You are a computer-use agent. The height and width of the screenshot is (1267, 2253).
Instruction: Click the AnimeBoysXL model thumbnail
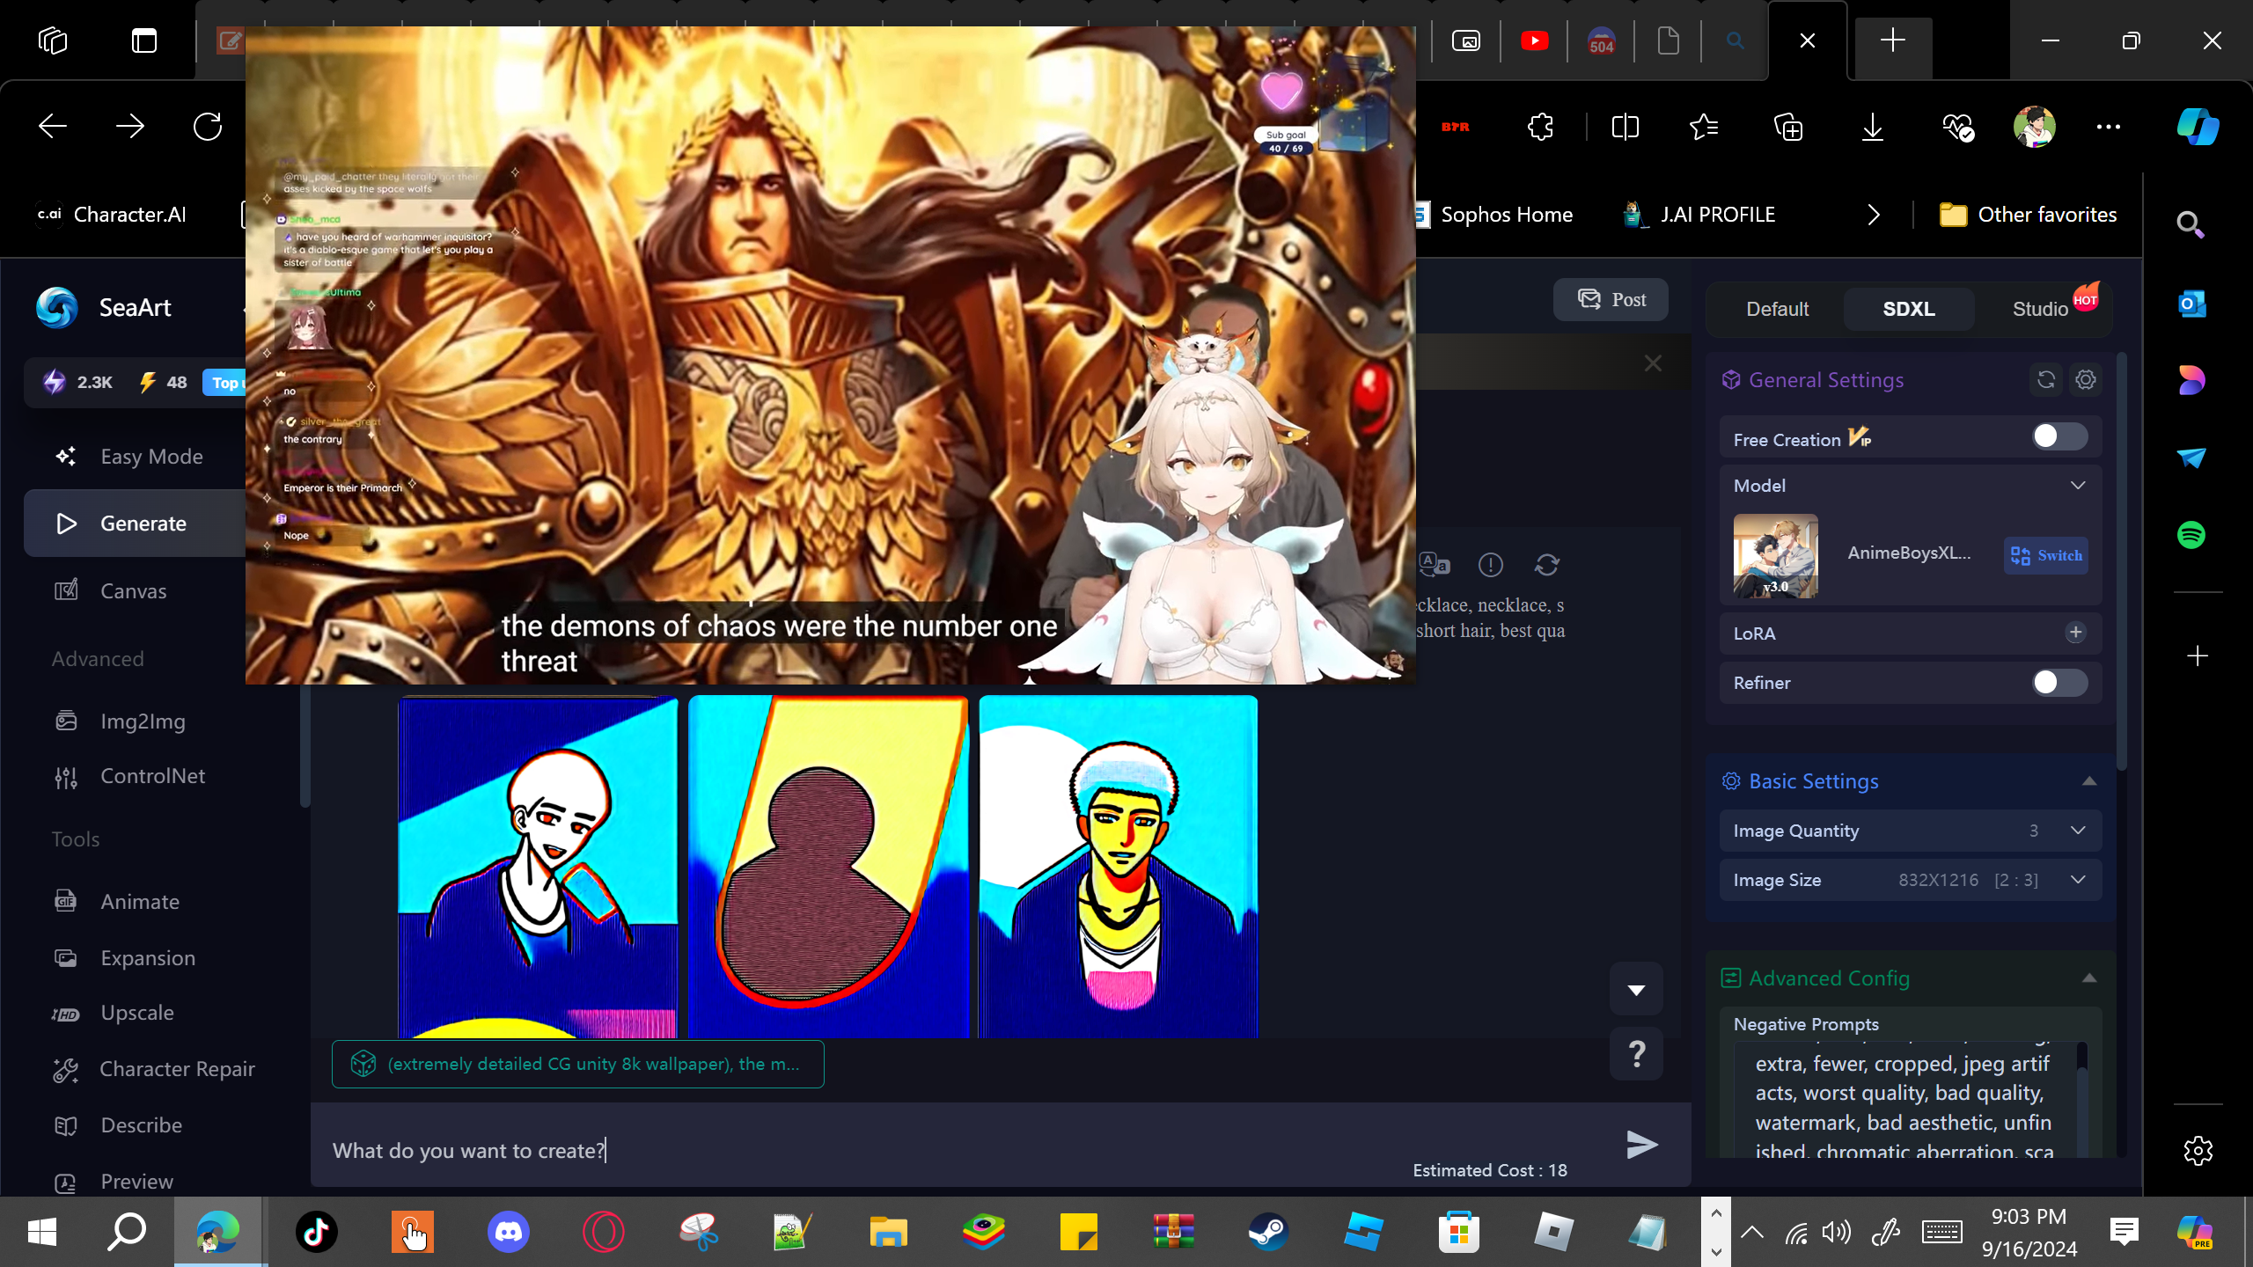click(x=1775, y=556)
